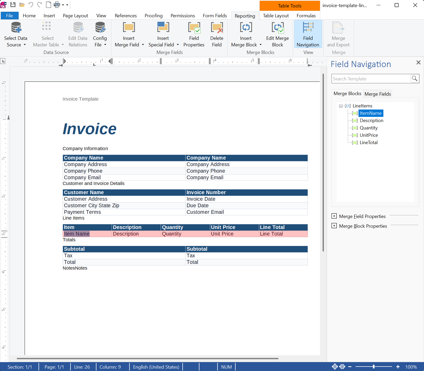Select the LineTotal field in the tree
The image size is (424, 371).
pos(368,143)
